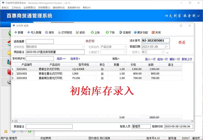Click main window sidebar button with red book icon

[x=6, y=72]
